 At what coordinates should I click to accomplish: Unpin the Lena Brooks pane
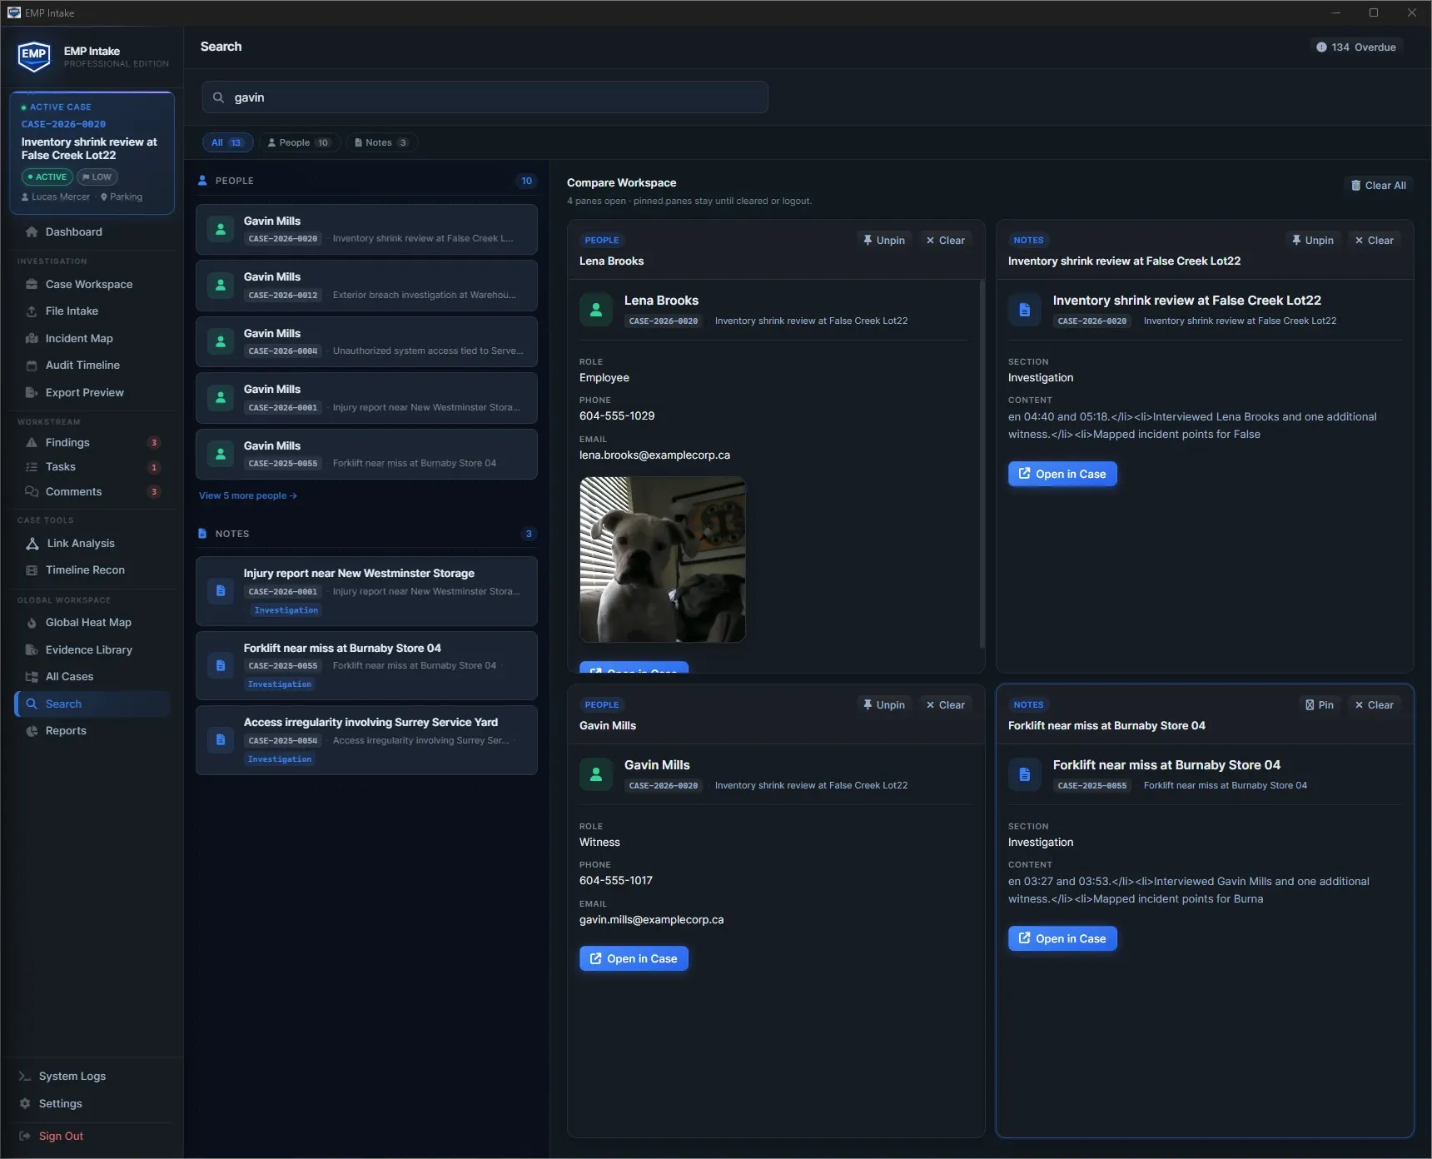[x=884, y=241]
